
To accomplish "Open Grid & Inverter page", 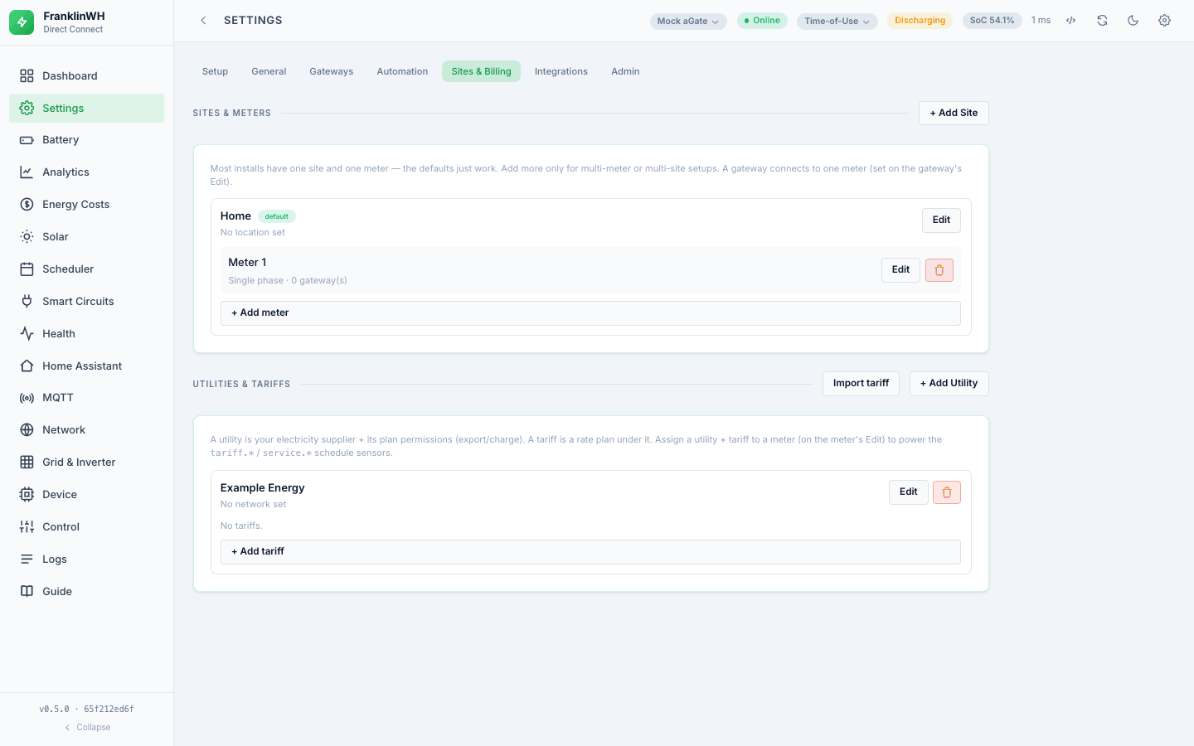I will (x=86, y=463).
